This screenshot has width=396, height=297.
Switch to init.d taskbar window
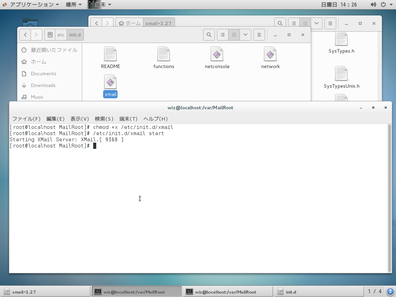[x=319, y=292]
